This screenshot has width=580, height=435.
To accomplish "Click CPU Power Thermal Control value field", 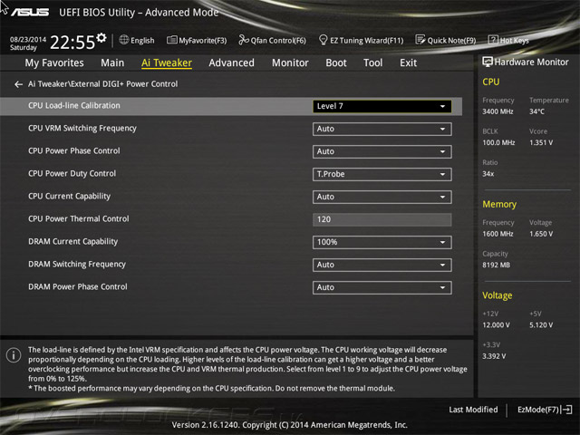I will coord(382,219).
